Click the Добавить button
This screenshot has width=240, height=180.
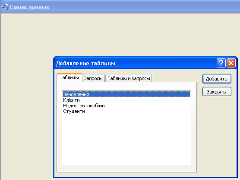tap(217, 79)
